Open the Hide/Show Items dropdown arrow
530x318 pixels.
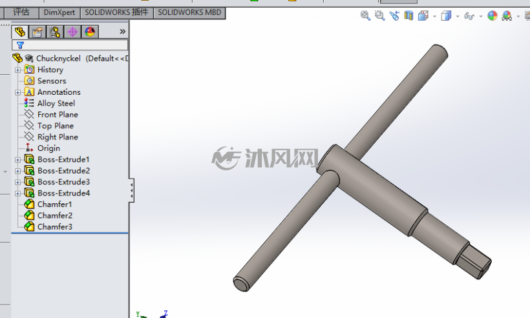pos(481,16)
